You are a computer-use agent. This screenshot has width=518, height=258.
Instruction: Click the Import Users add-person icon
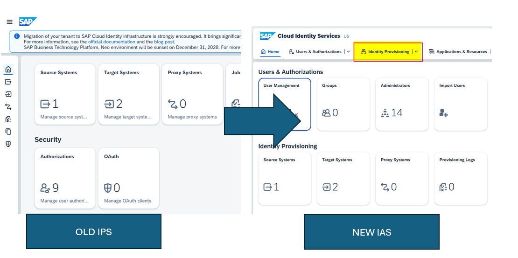pyautogui.click(x=444, y=113)
